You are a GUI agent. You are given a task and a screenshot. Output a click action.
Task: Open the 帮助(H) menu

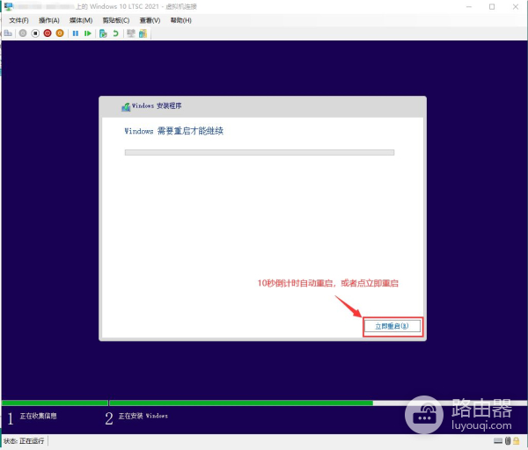[x=180, y=20]
